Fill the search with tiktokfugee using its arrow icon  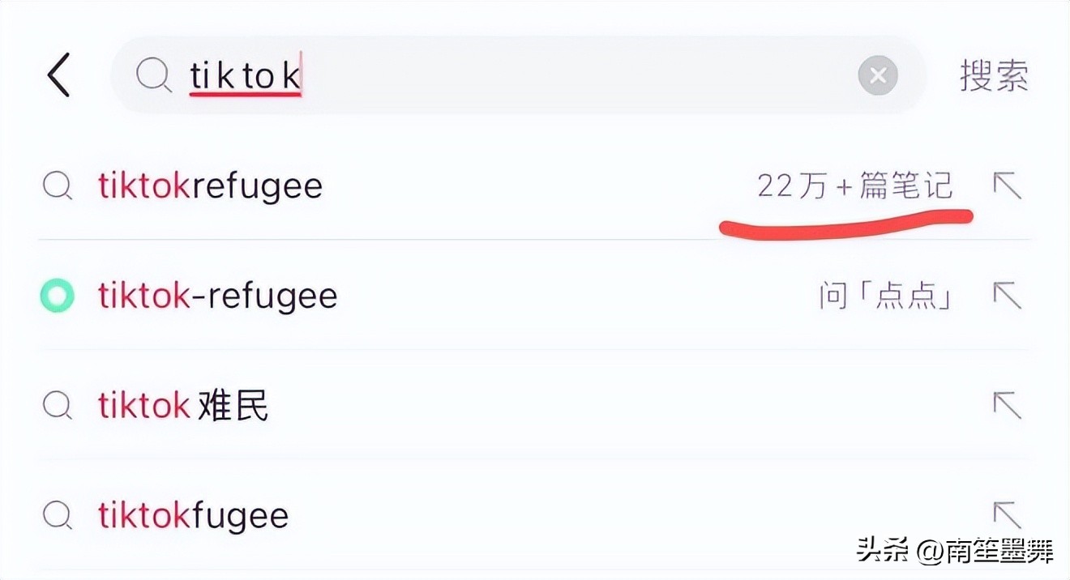(x=1008, y=515)
